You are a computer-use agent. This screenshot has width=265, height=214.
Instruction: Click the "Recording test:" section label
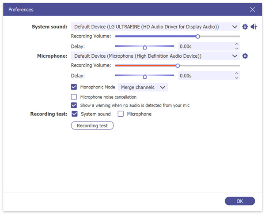(49, 114)
